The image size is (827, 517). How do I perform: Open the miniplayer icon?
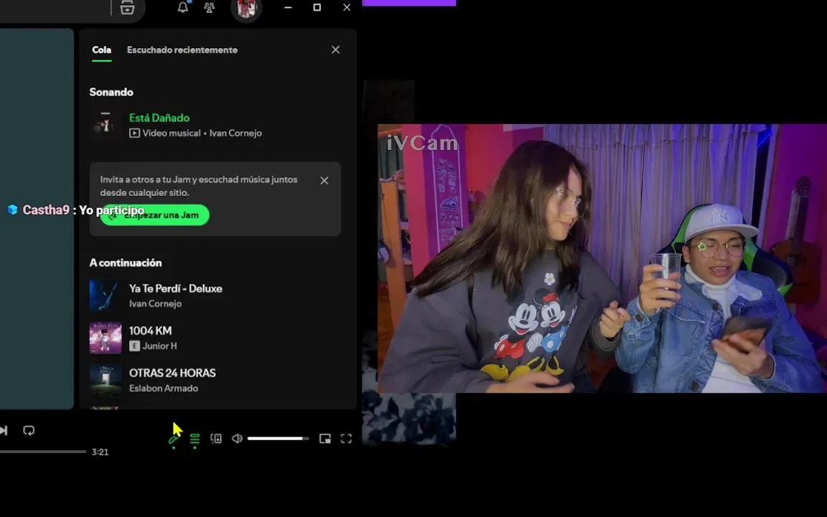pyautogui.click(x=325, y=439)
